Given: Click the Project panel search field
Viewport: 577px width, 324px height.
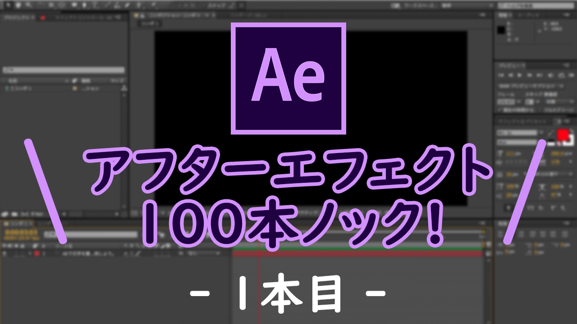Looking at the screenshot, I should [64, 70].
